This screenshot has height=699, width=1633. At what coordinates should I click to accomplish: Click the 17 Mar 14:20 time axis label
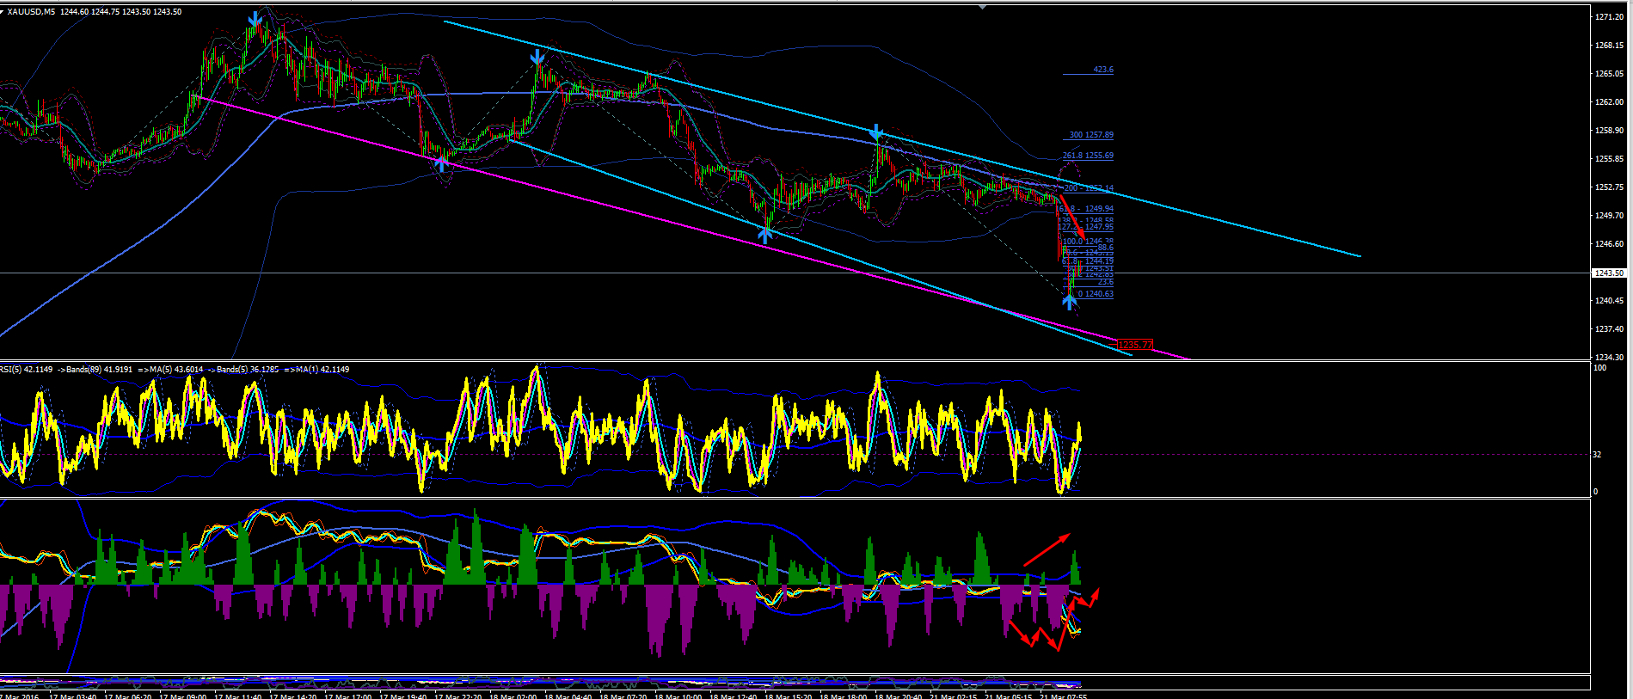click(292, 696)
